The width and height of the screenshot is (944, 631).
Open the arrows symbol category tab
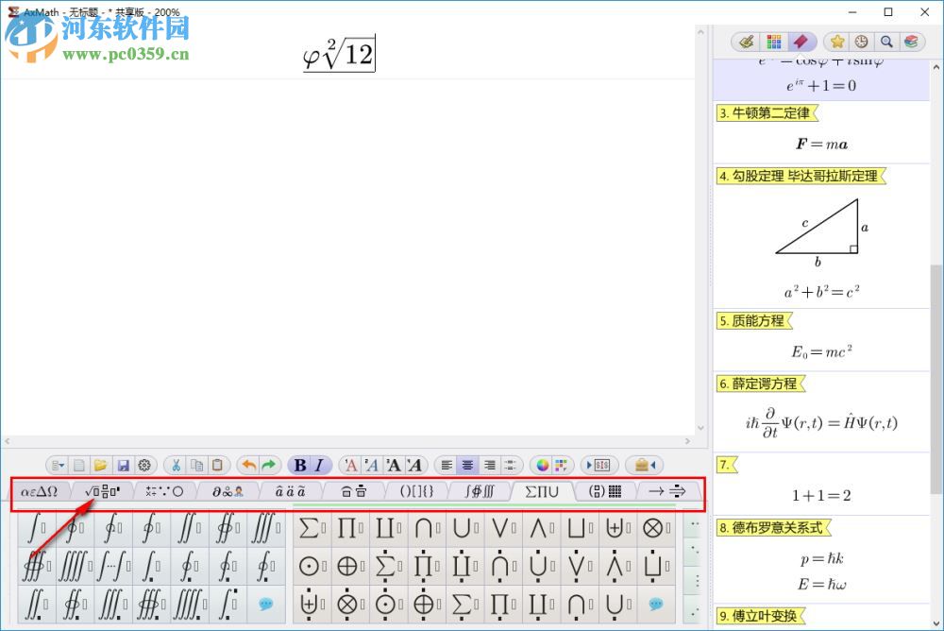(666, 490)
